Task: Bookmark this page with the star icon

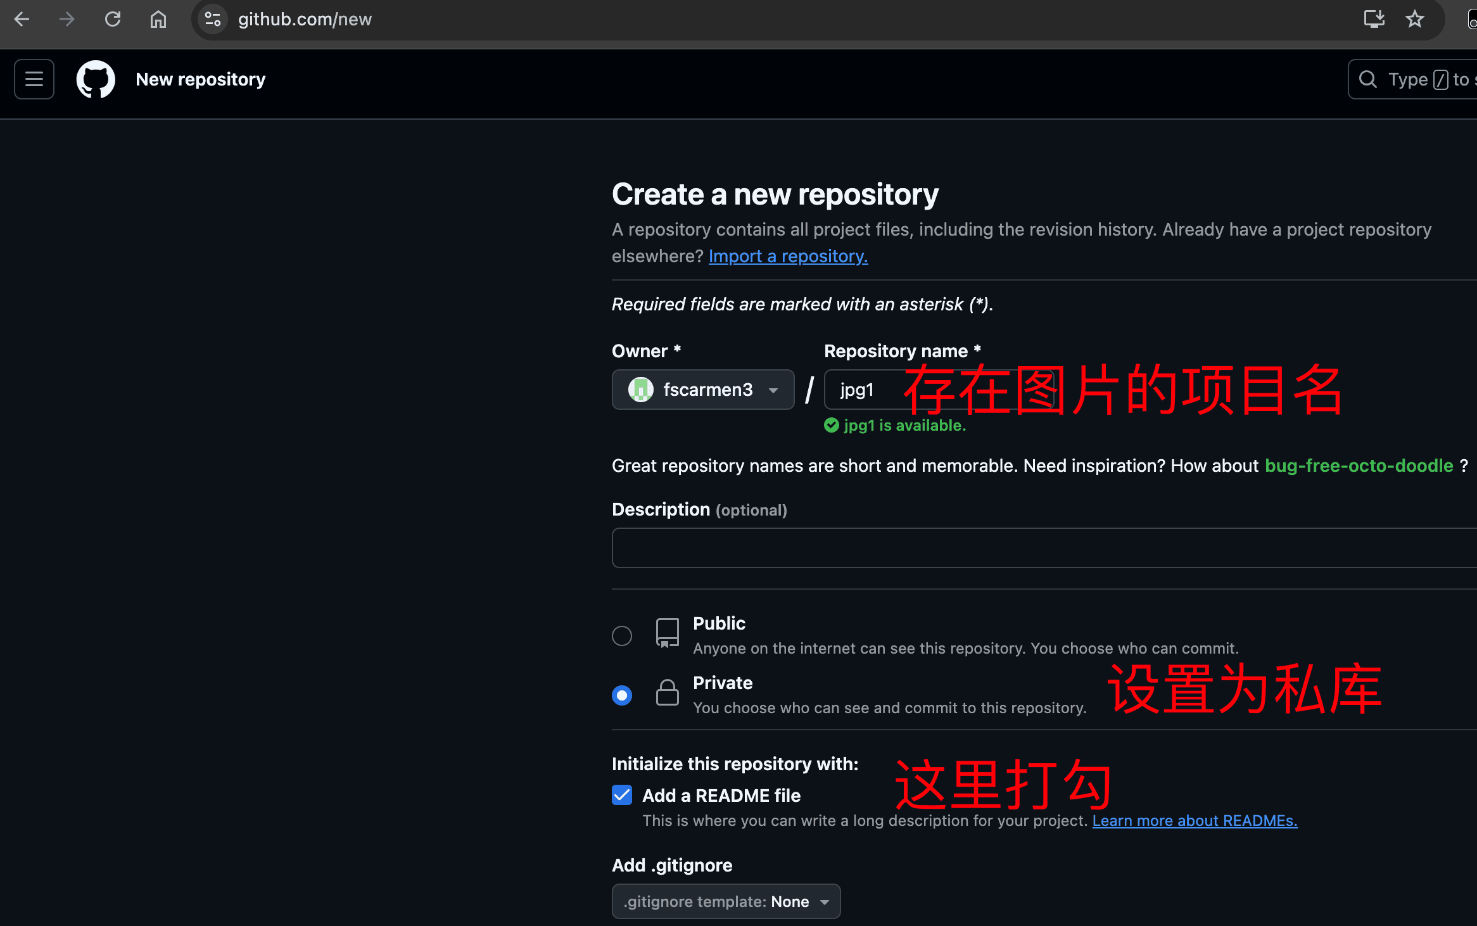Action: point(1415,19)
